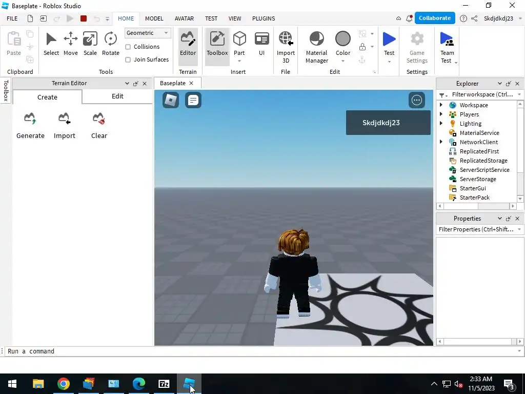525x394 pixels.
Task: Switch to the AVATAR ribbon tab
Action: click(184, 18)
